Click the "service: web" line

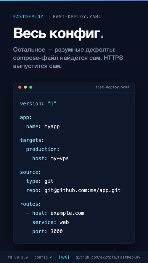tap(50, 222)
